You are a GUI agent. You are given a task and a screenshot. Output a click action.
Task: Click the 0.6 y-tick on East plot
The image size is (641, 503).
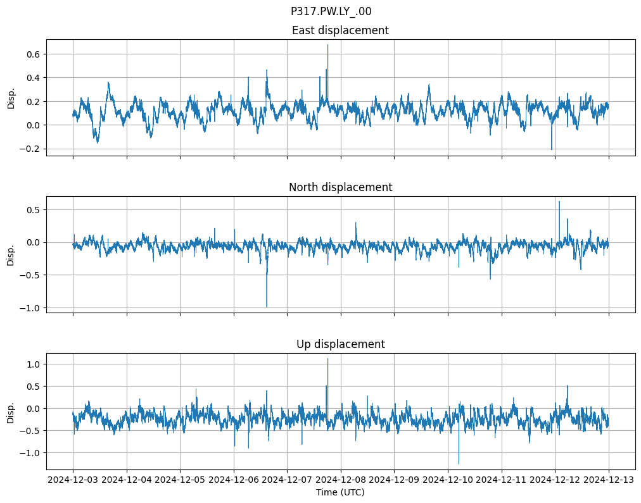click(33, 54)
